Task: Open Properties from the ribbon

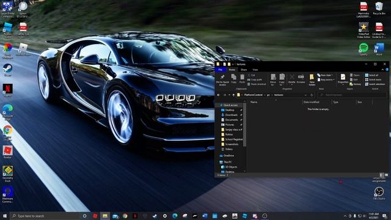Action: coord(343,80)
